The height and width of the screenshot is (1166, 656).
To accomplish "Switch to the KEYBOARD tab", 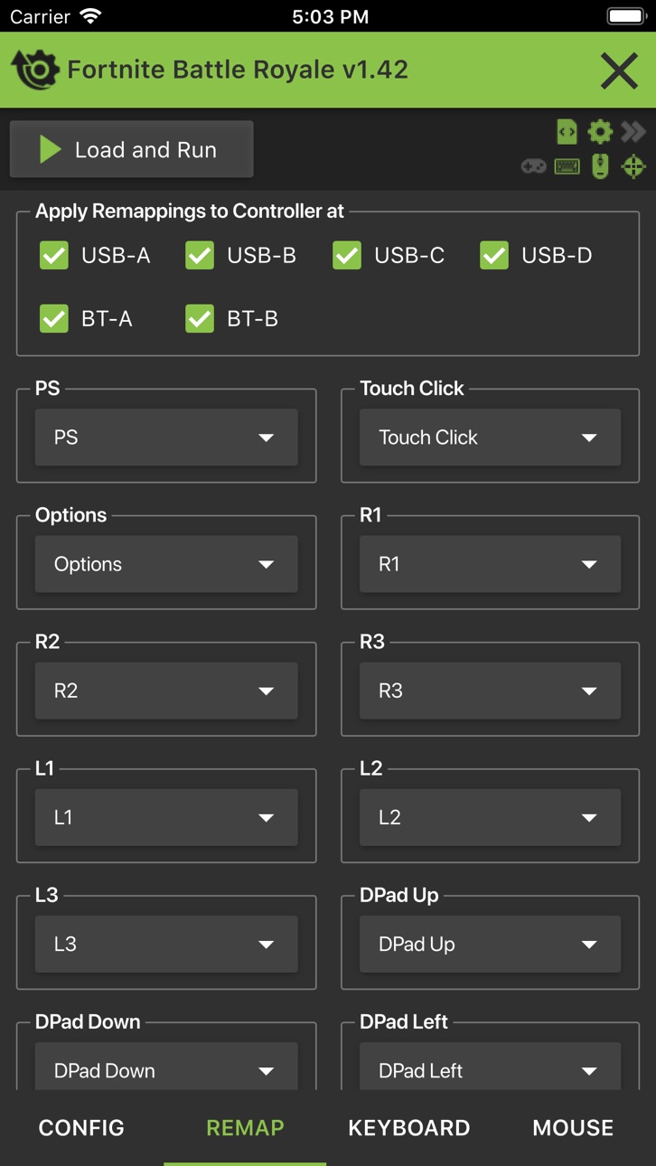I will tap(409, 1127).
